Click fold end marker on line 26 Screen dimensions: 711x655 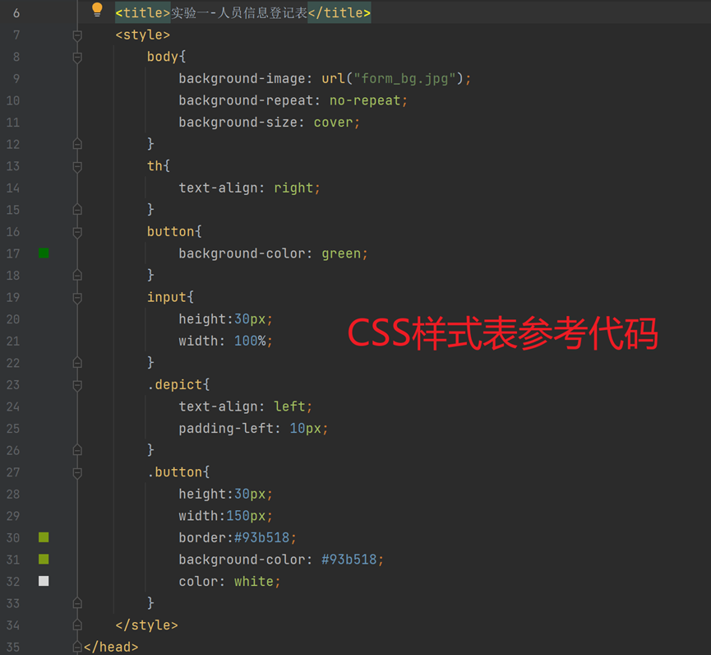click(77, 450)
